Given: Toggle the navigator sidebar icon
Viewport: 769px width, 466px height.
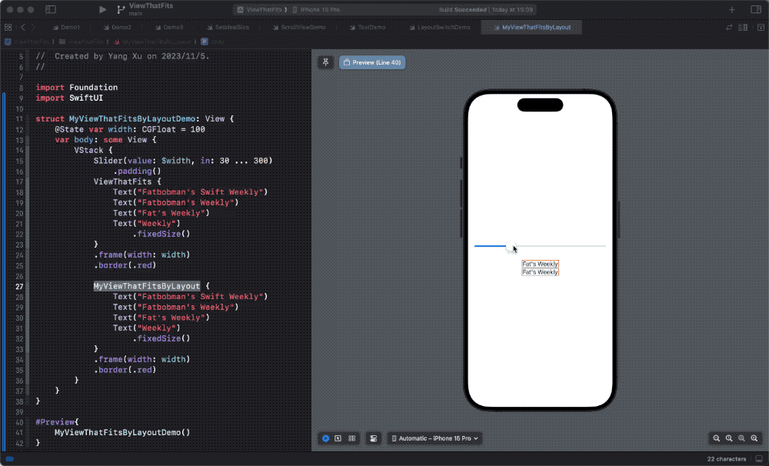Looking at the screenshot, I should click(51, 9).
